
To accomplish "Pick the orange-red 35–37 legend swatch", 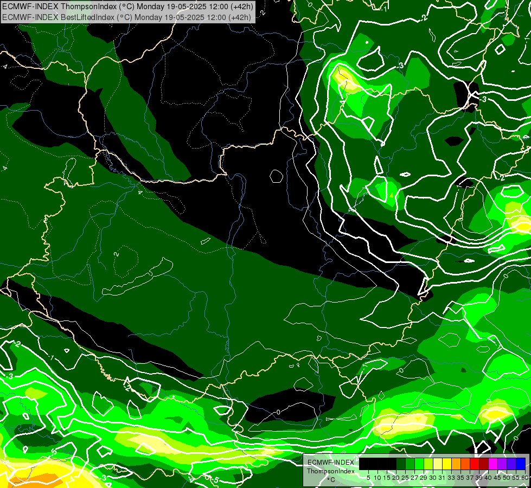I will pyautogui.click(x=465, y=464).
